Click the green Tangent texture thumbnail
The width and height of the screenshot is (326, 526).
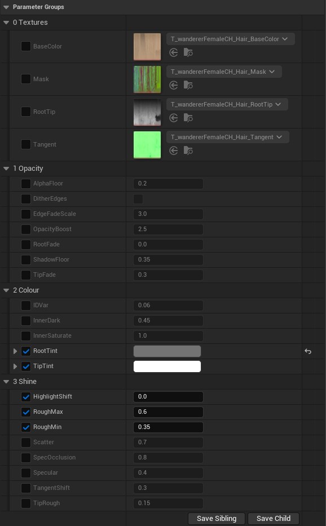click(x=147, y=144)
